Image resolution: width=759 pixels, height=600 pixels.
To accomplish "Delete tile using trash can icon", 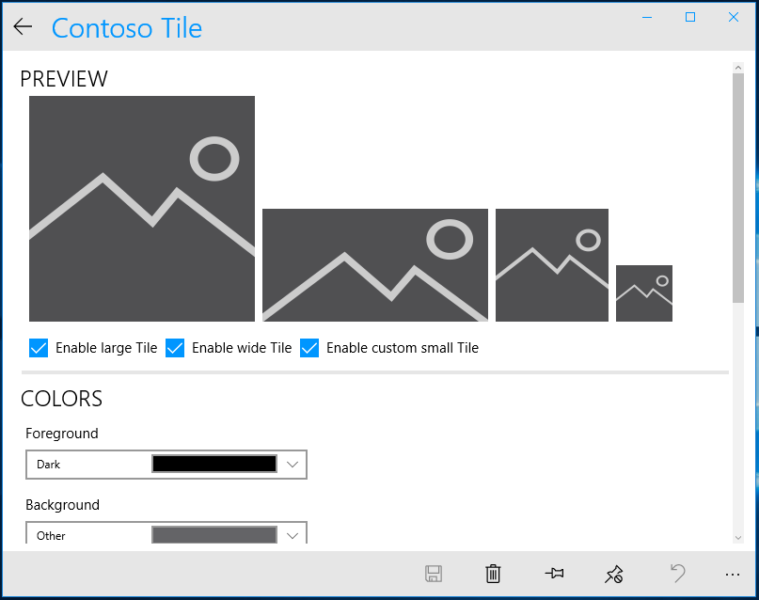I will point(493,574).
